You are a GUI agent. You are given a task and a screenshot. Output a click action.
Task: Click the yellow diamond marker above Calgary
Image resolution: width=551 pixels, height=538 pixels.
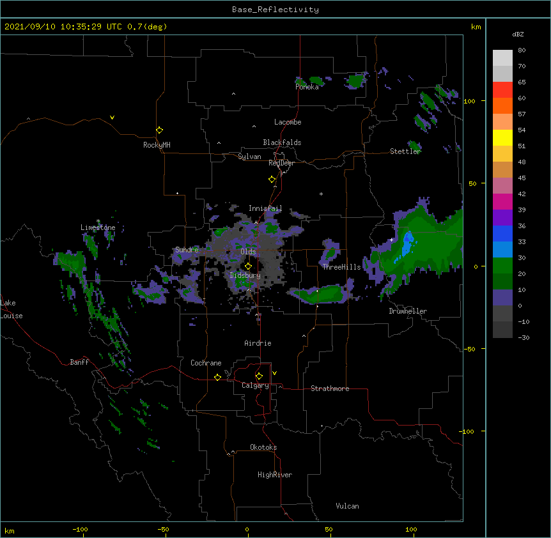259,376
